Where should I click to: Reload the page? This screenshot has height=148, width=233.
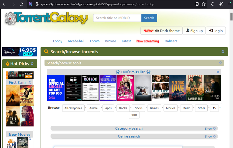point(21,4)
